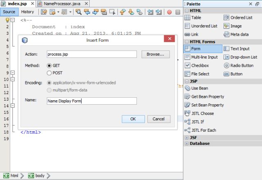Confirm Insert Form with OK
262x180 pixels.
coord(133,119)
